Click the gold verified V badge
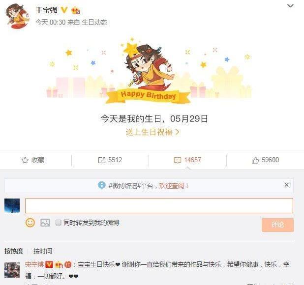 64,10
